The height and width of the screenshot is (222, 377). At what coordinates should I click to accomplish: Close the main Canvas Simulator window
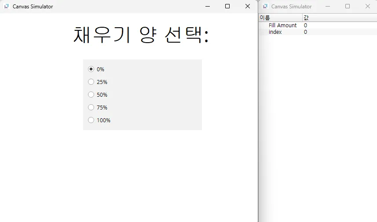247,6
